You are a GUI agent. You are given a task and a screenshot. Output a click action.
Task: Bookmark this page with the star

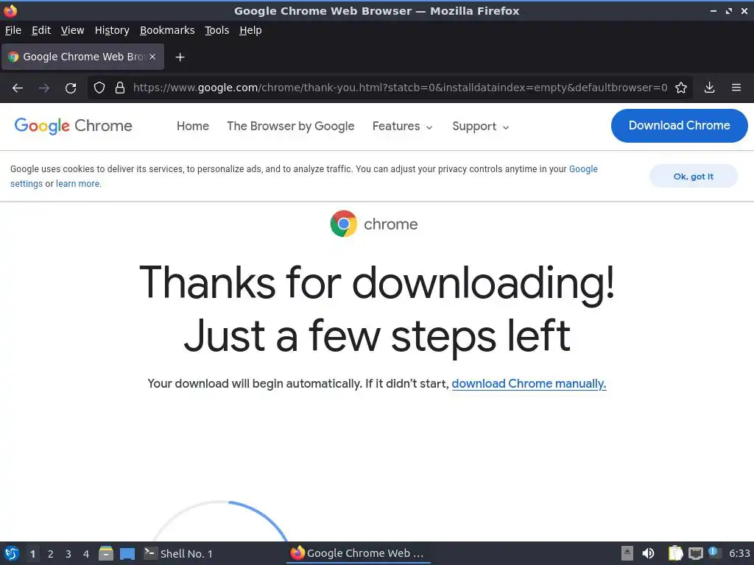[681, 88]
